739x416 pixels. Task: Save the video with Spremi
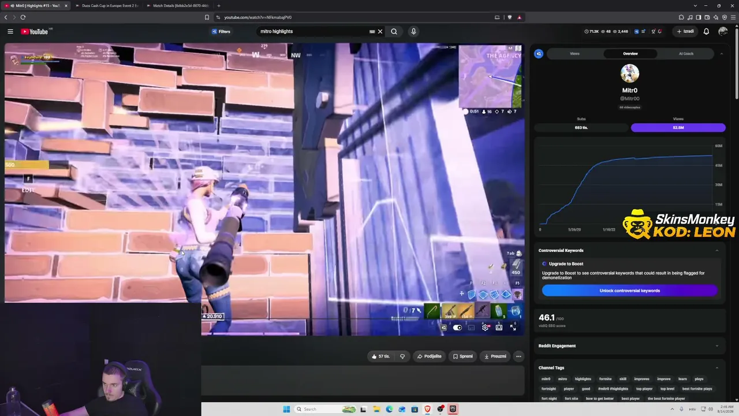pos(463,356)
